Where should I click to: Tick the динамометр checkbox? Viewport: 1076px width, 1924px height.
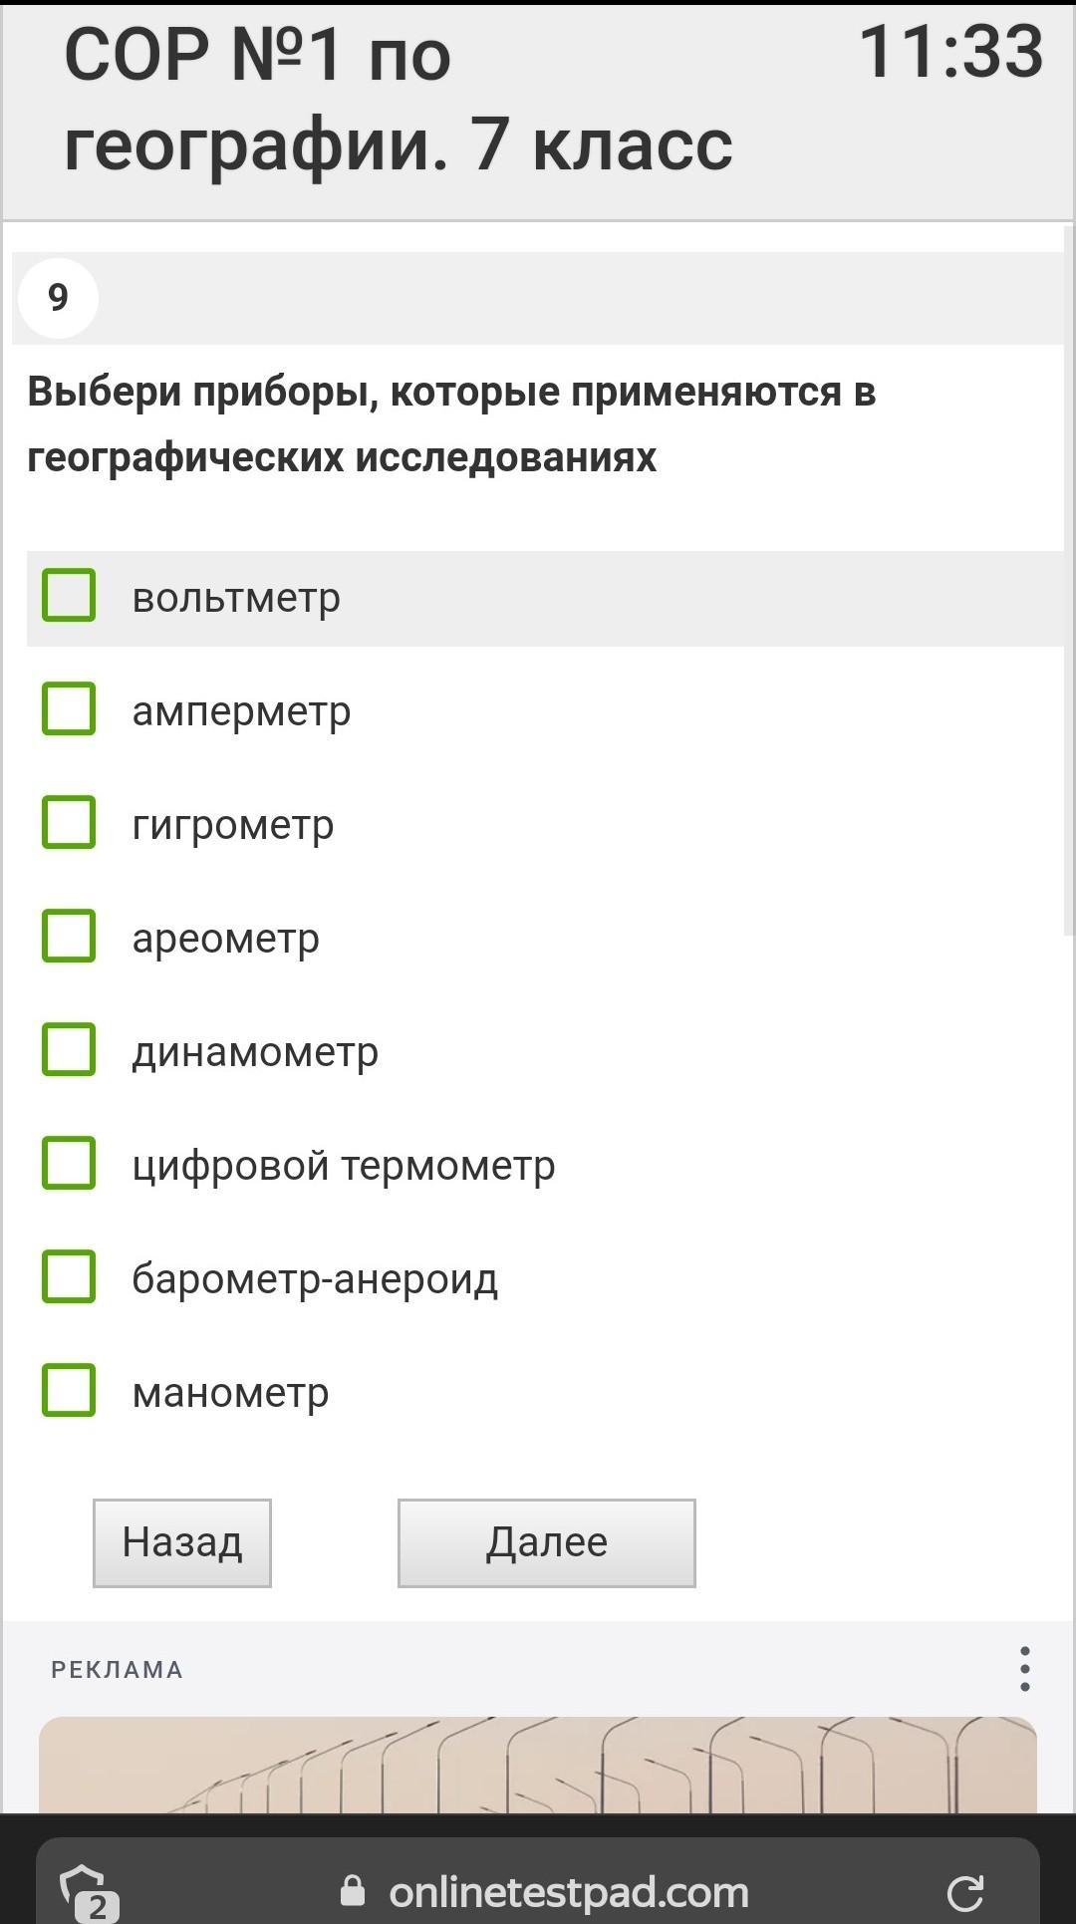click(x=69, y=1050)
